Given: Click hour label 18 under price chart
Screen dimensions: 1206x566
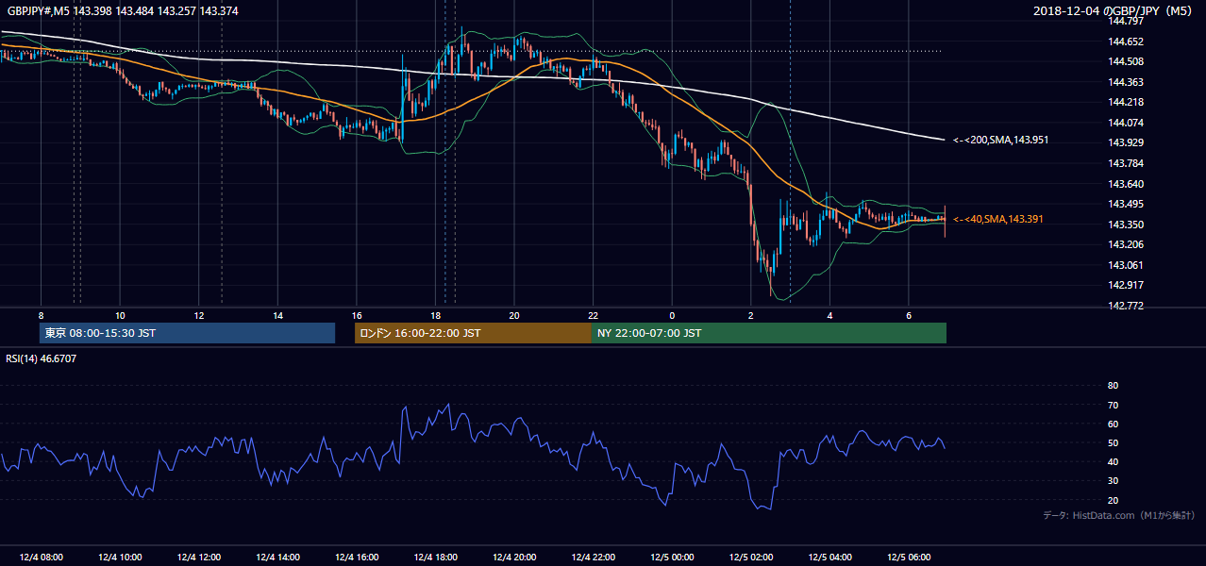Looking at the screenshot, I should pyautogui.click(x=436, y=315).
